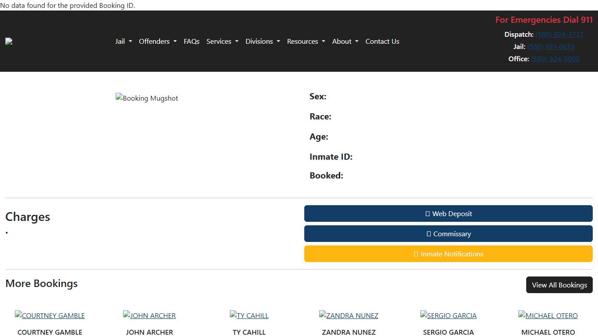The image size is (598, 336).
Task: Click the site logo image placeholder
Action: (x=9, y=41)
